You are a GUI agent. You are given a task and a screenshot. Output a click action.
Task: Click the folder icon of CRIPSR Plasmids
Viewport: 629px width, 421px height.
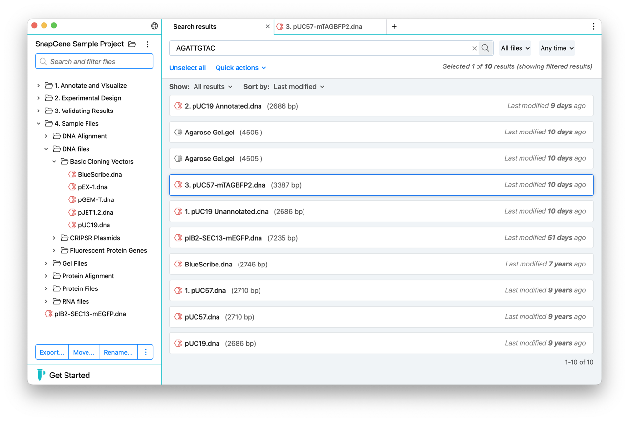pos(65,238)
